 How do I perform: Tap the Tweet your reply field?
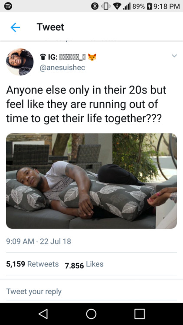pos(91,291)
